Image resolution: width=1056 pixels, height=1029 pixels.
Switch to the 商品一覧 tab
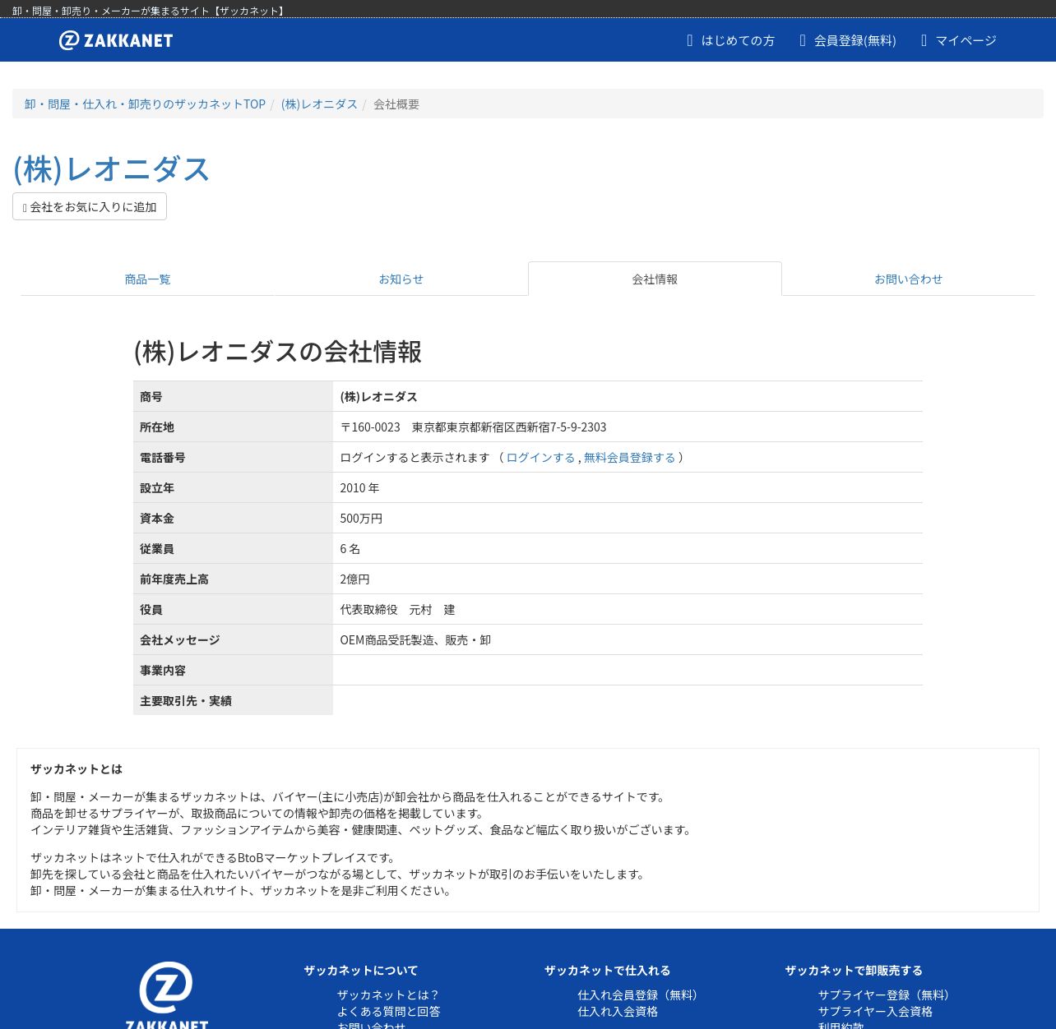(148, 279)
